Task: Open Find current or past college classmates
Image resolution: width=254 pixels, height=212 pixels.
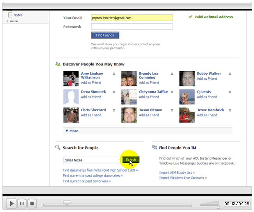Action: tap(92, 176)
